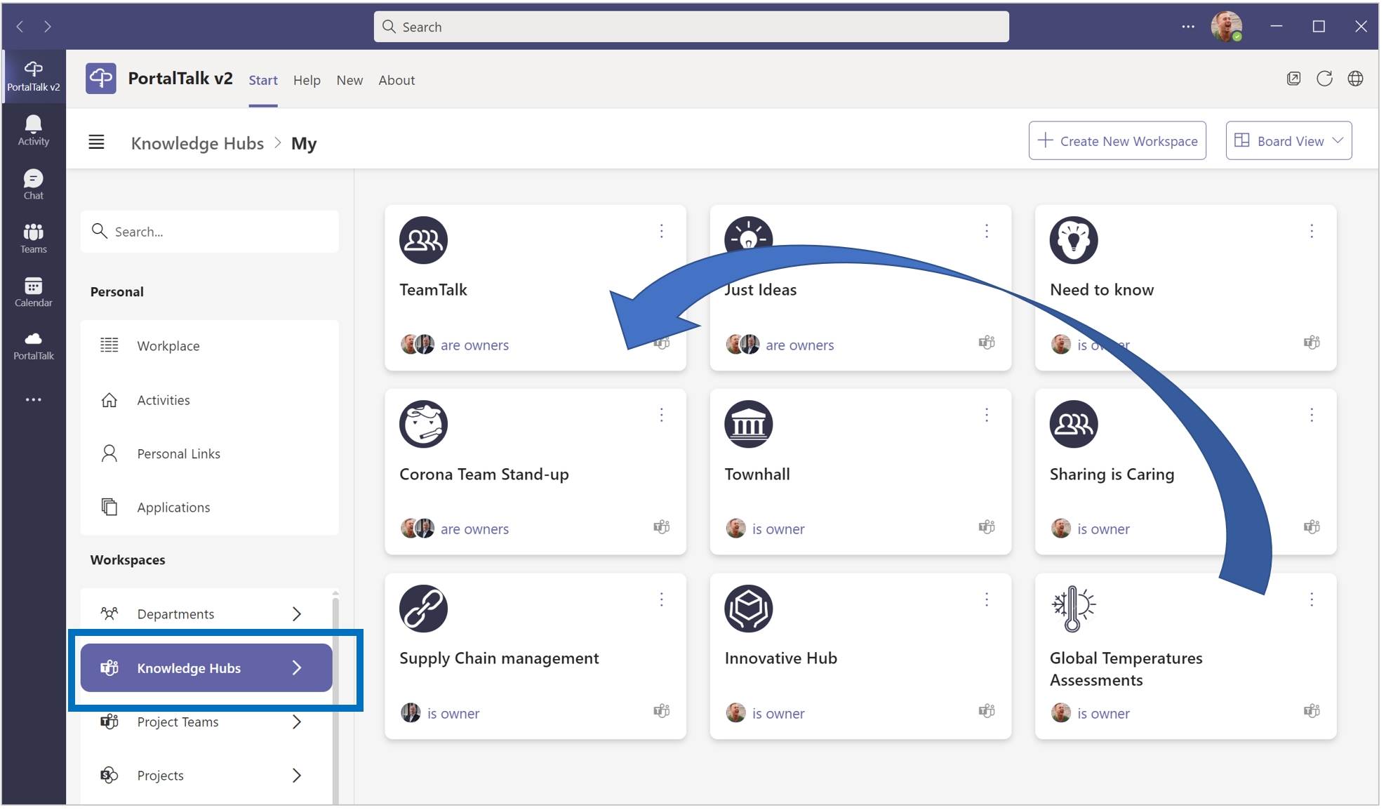Click the Corona Team Stand-up card icon
This screenshot has height=810, width=1386.
(x=423, y=424)
